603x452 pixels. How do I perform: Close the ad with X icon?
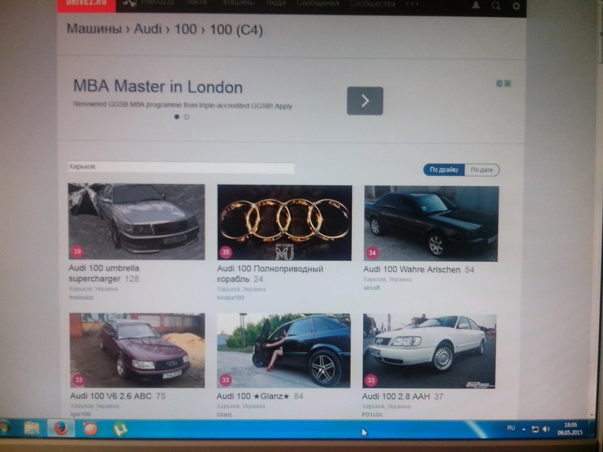pyautogui.click(x=508, y=83)
